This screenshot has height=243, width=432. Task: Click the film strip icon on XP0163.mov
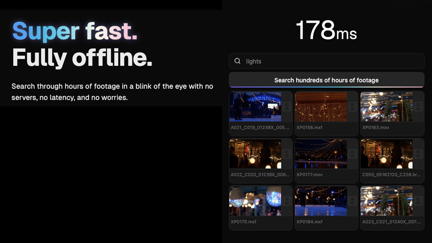click(418, 107)
